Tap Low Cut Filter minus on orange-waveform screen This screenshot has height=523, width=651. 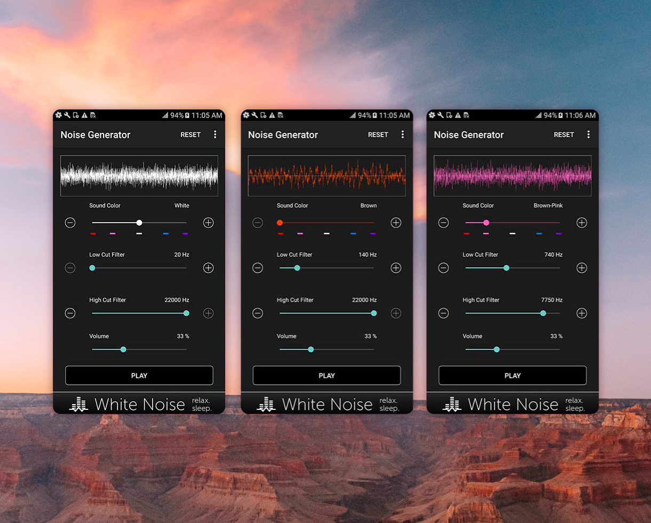point(258,268)
